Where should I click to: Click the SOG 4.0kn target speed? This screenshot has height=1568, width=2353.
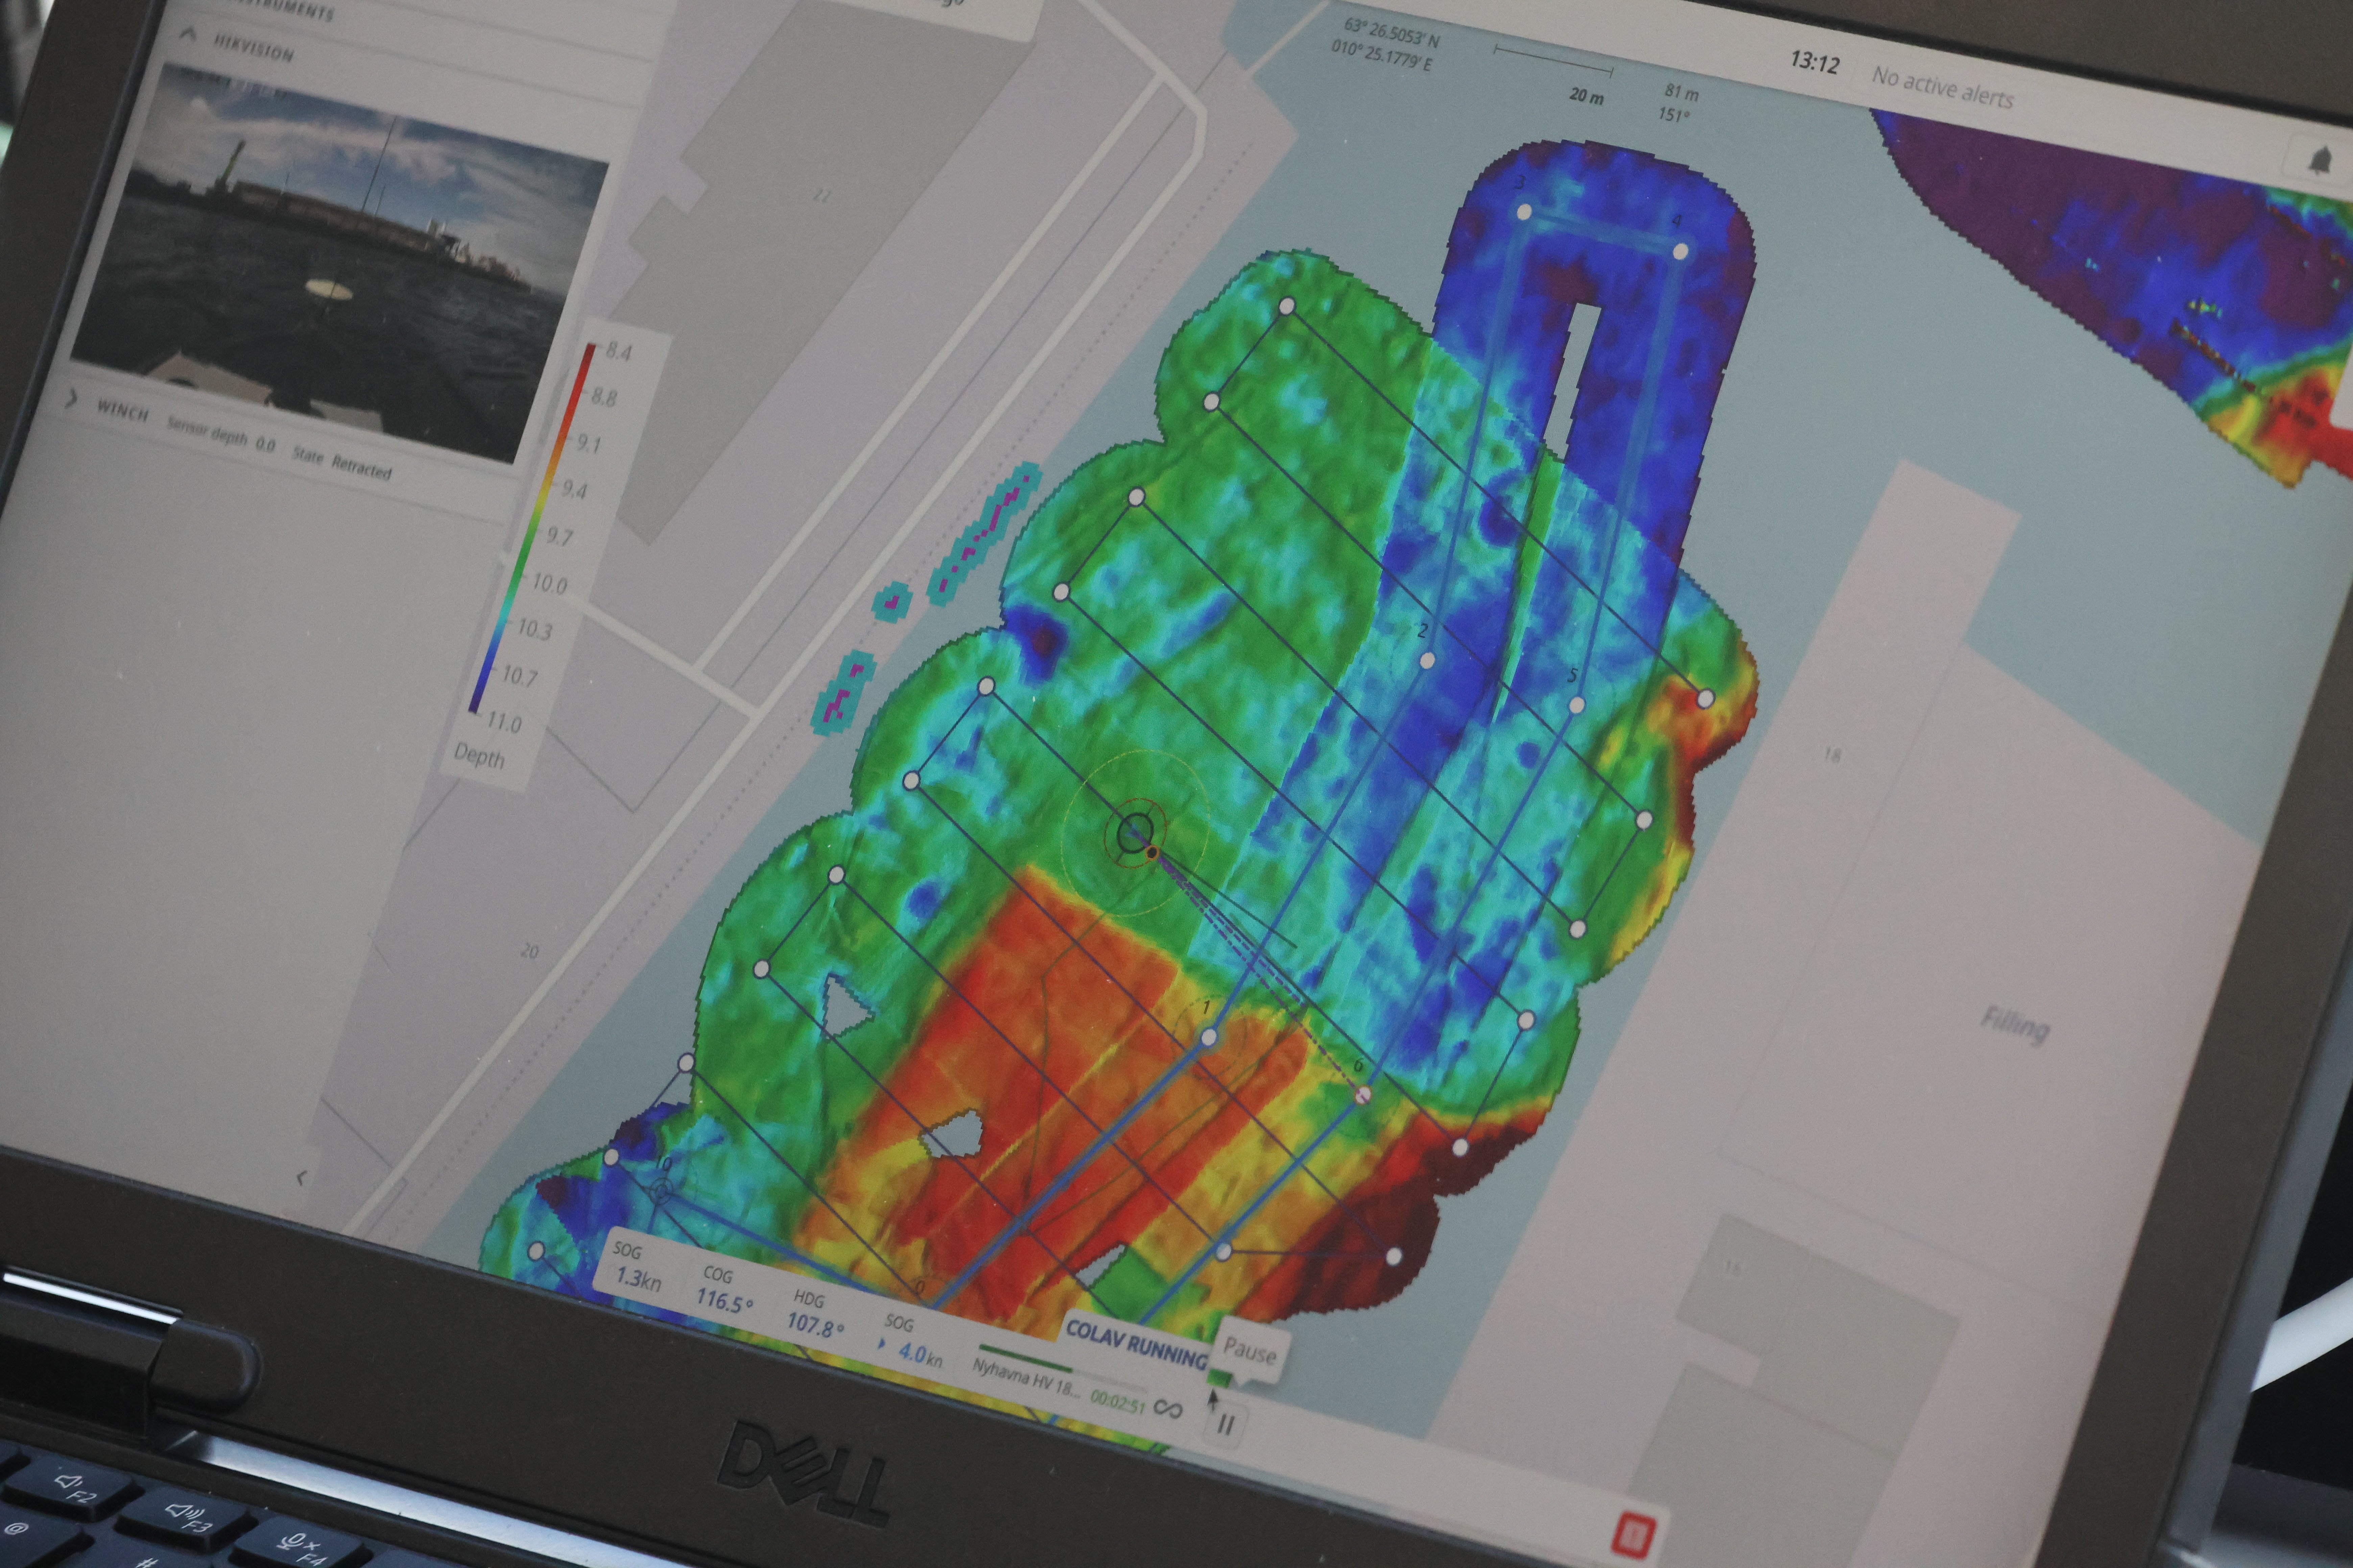[x=910, y=1342]
